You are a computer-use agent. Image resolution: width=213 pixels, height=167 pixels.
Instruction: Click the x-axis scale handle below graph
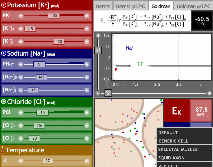click(x=108, y=93)
